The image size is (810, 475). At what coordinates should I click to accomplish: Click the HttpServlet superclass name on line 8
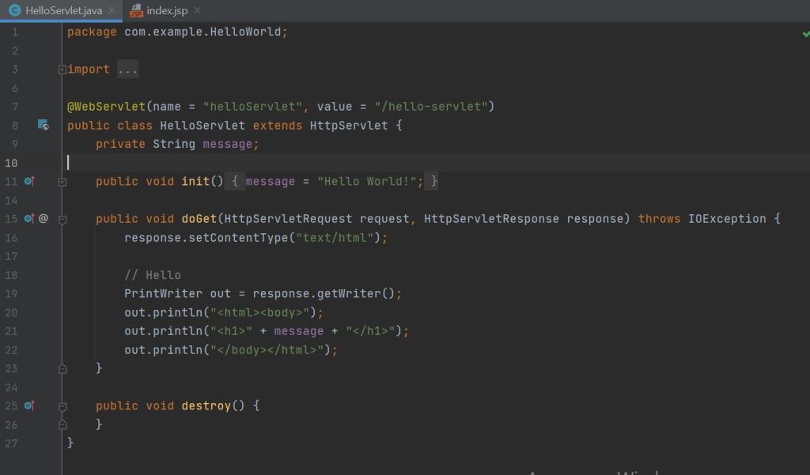(x=349, y=126)
